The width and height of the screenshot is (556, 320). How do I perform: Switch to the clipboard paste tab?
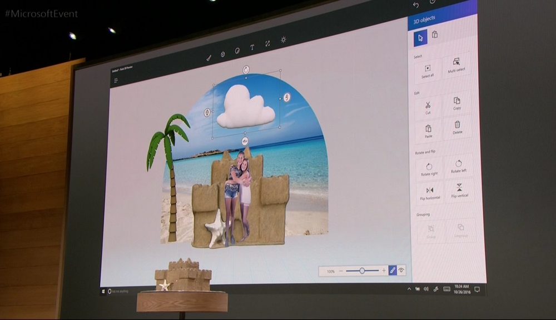435,35
